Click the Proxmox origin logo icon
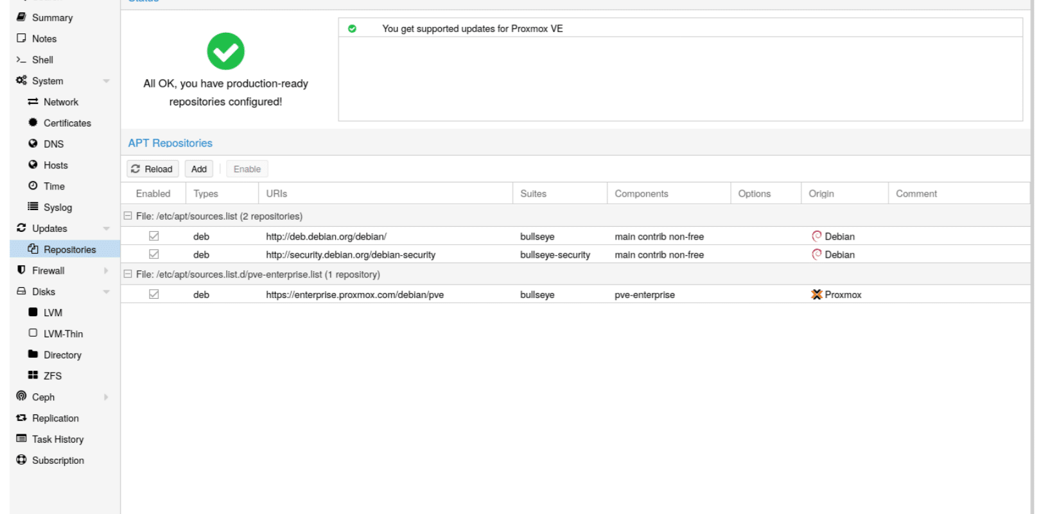The image size is (1041, 514). coord(816,294)
